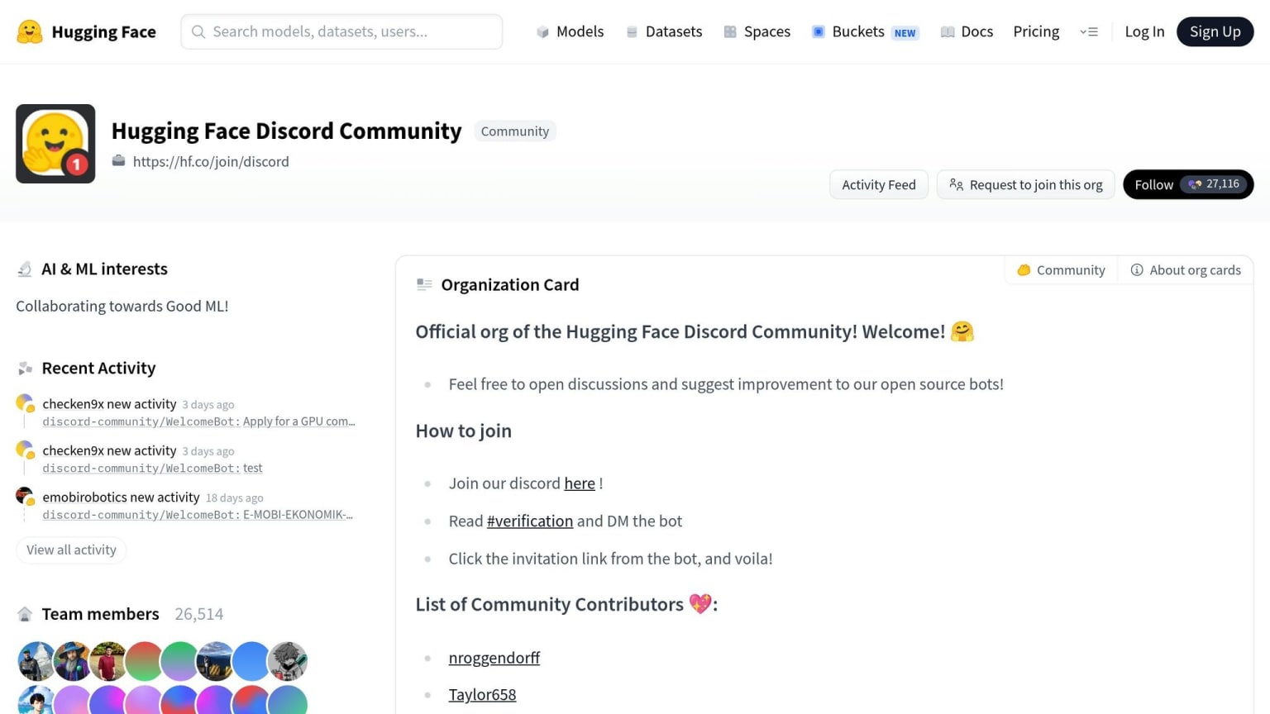Click the Datasets stack icon
The image size is (1270, 714).
tap(632, 31)
